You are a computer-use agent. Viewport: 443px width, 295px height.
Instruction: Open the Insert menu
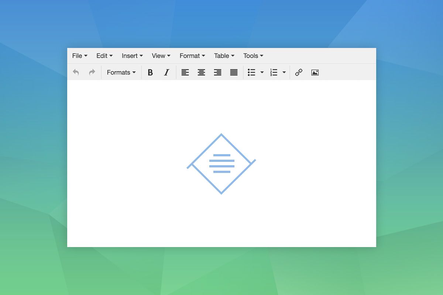[x=132, y=56]
